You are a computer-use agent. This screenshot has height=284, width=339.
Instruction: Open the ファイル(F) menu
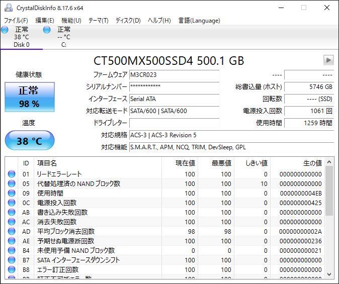[16, 21]
